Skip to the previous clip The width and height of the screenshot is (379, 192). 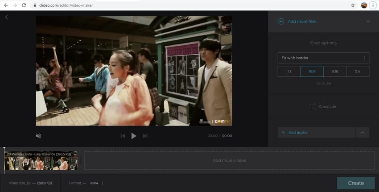tap(123, 136)
